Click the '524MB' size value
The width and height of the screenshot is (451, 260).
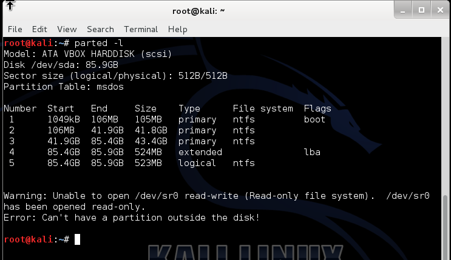click(x=149, y=152)
